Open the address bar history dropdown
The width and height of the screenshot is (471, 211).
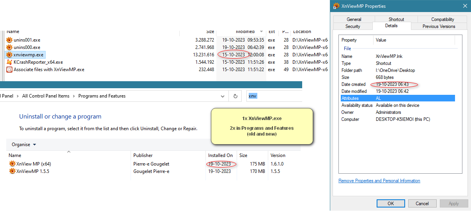coord(223,96)
